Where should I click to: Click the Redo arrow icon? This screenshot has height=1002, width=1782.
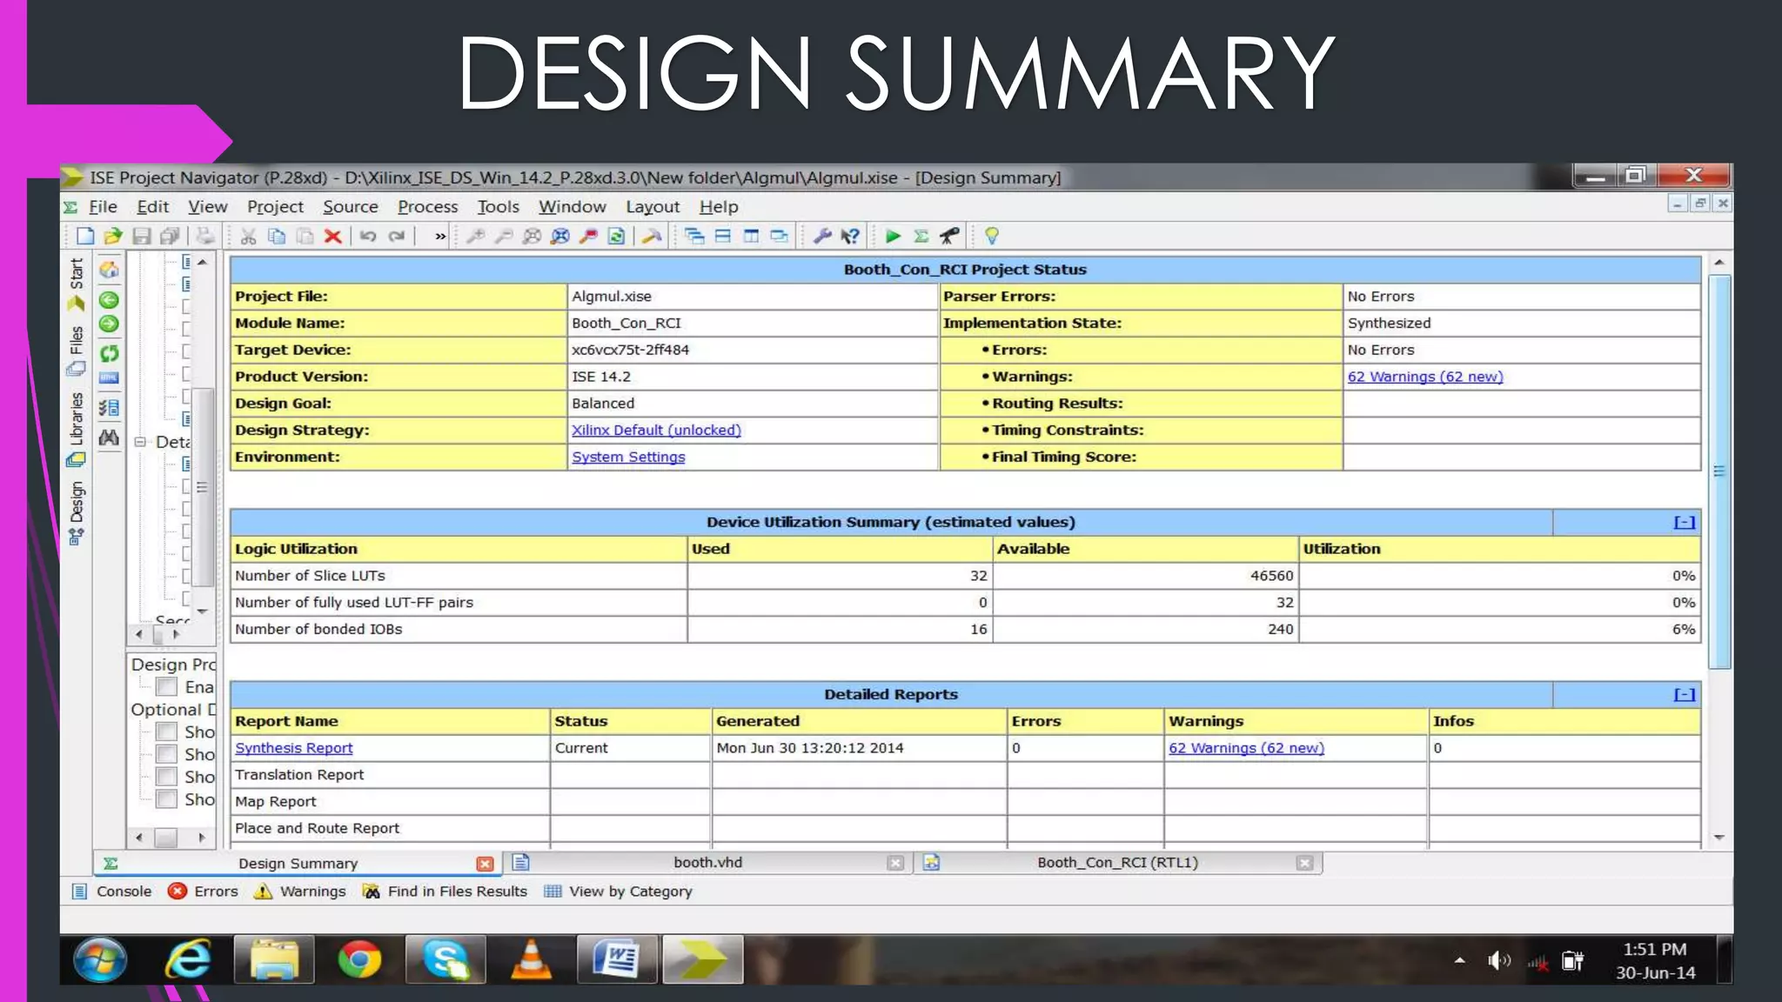click(x=397, y=236)
